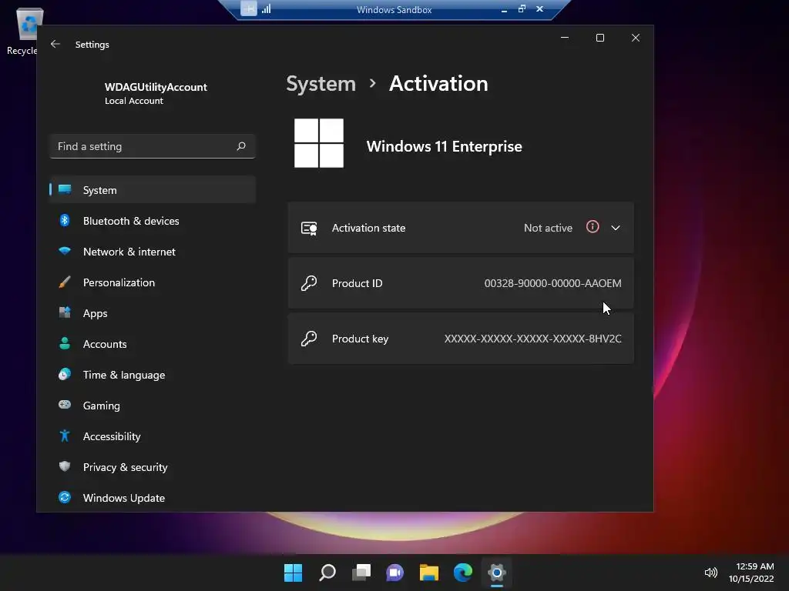Click the Local Account text

click(134, 101)
